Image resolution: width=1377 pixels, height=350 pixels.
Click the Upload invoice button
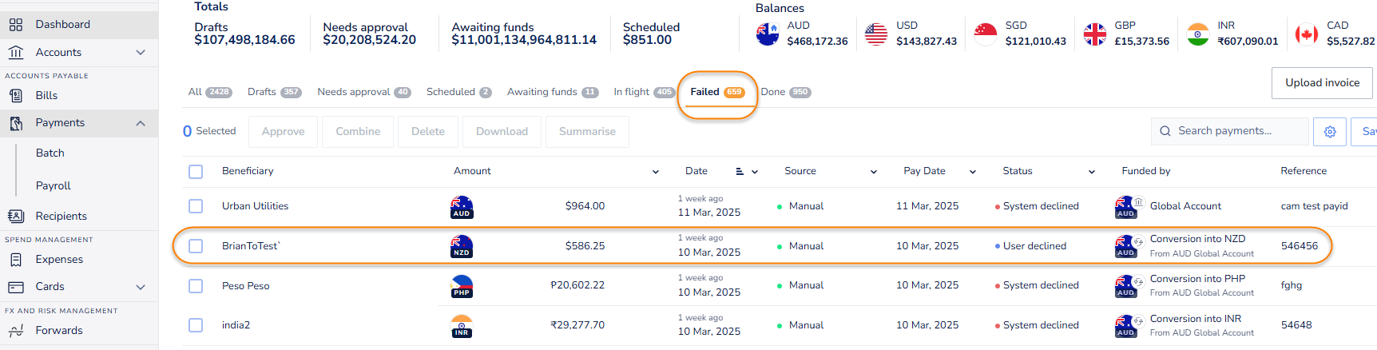(x=1322, y=83)
